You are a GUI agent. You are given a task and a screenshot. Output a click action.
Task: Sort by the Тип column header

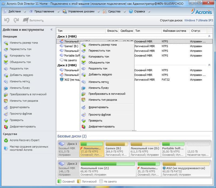pos(148,31)
